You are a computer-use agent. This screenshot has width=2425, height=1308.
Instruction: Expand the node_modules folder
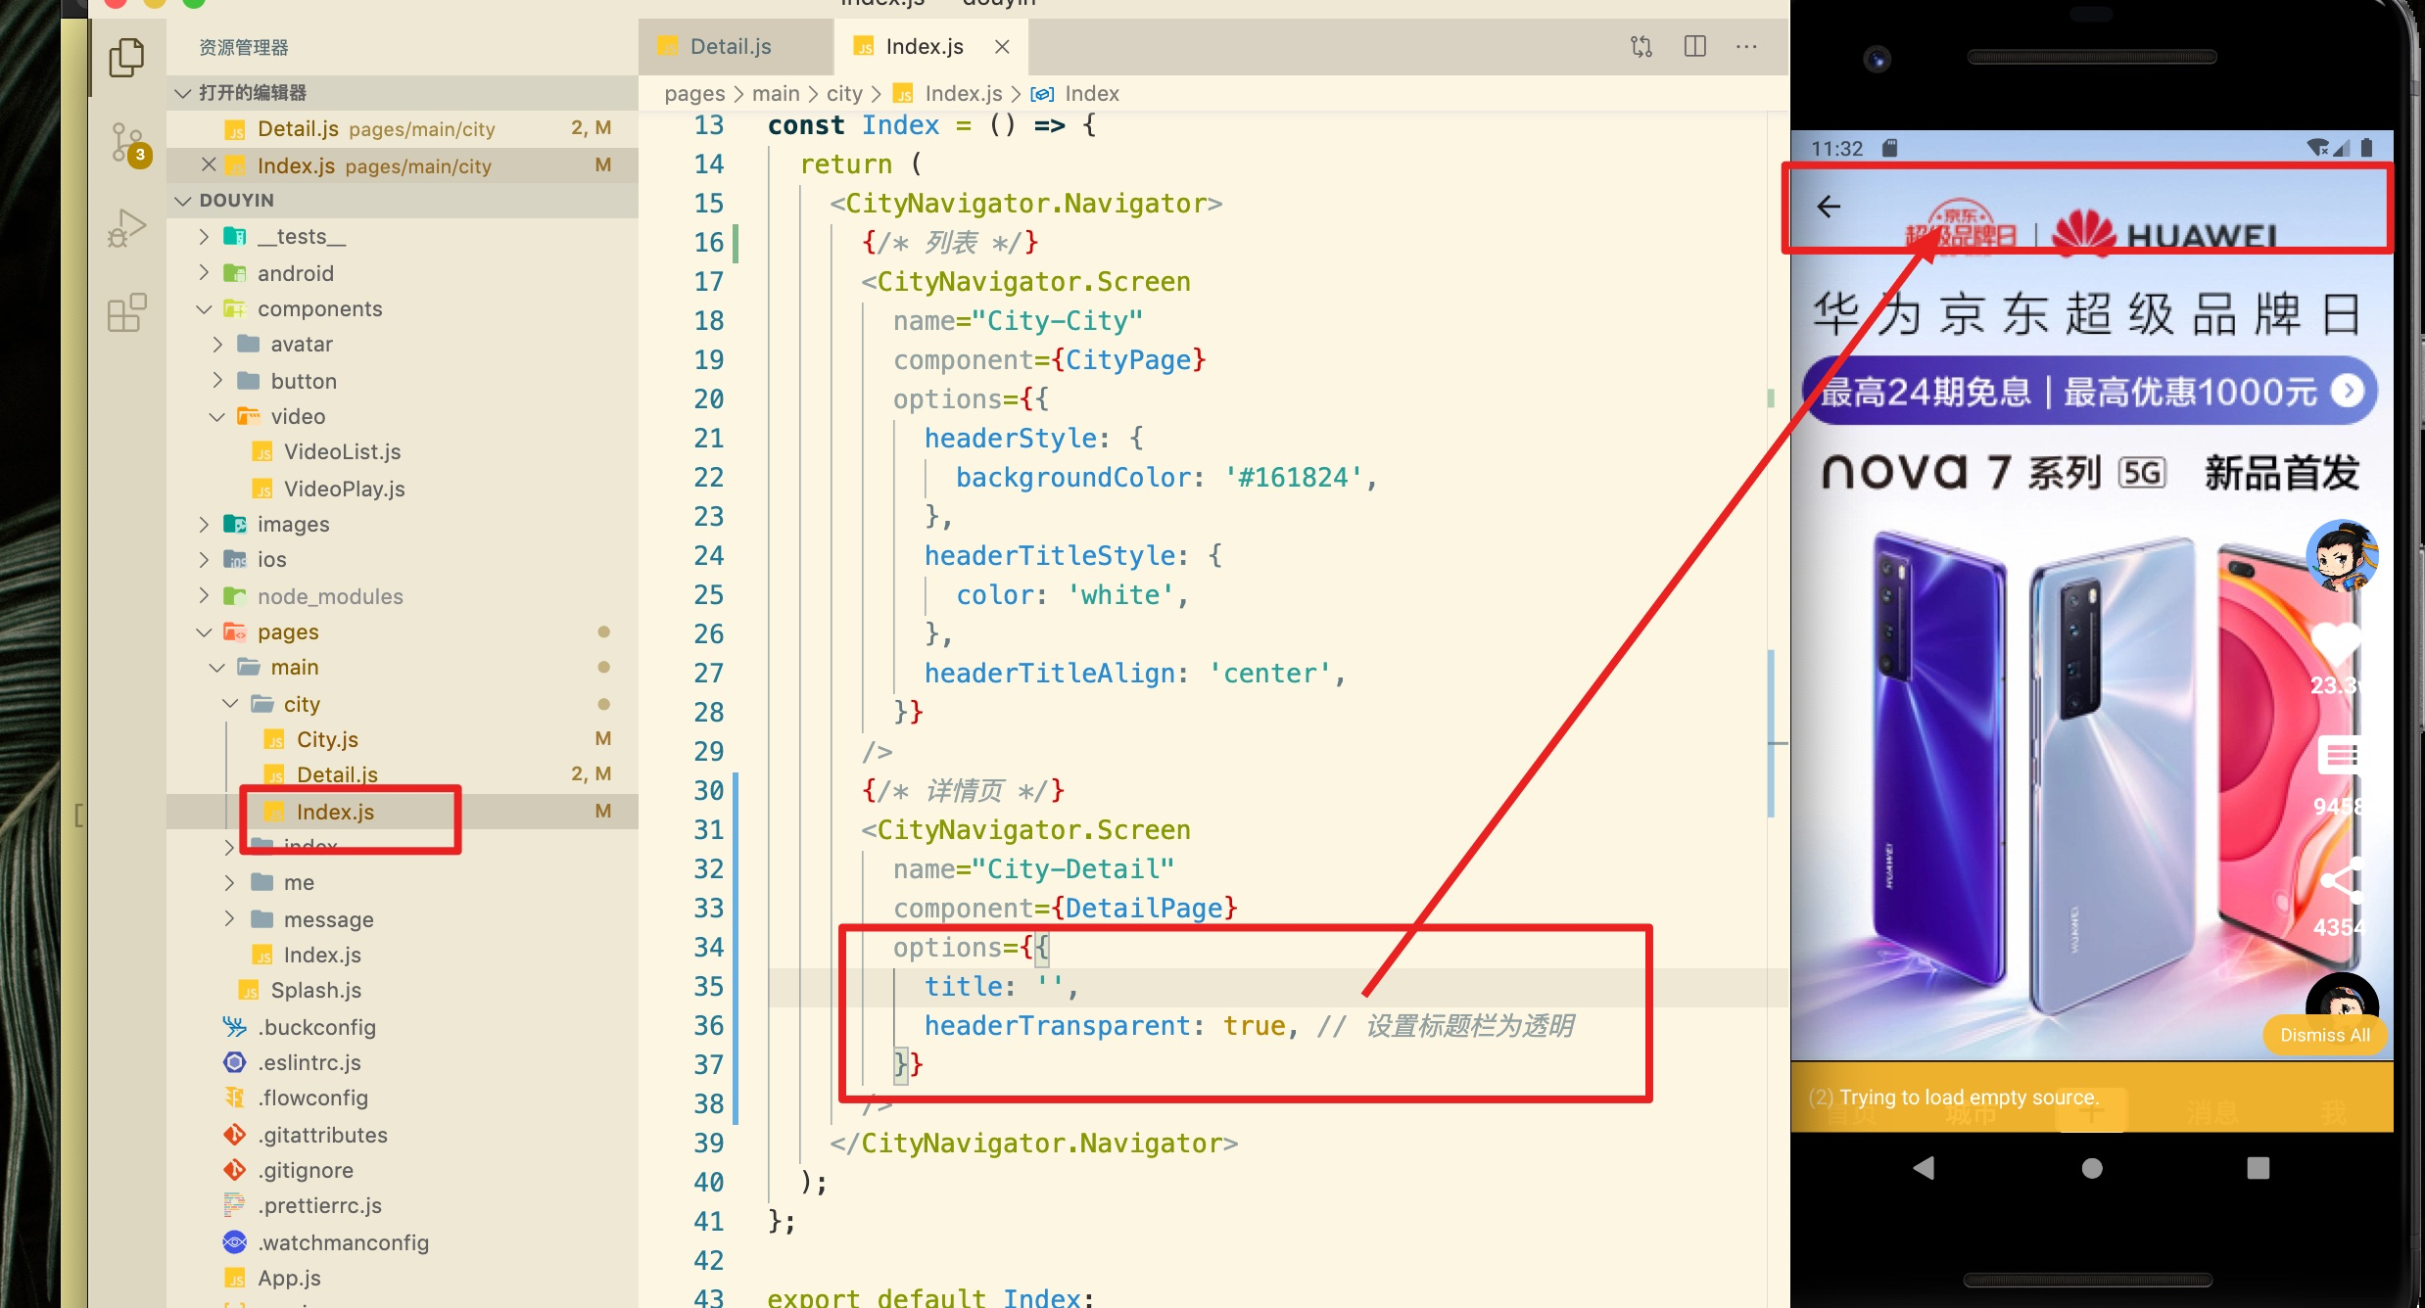click(x=204, y=595)
